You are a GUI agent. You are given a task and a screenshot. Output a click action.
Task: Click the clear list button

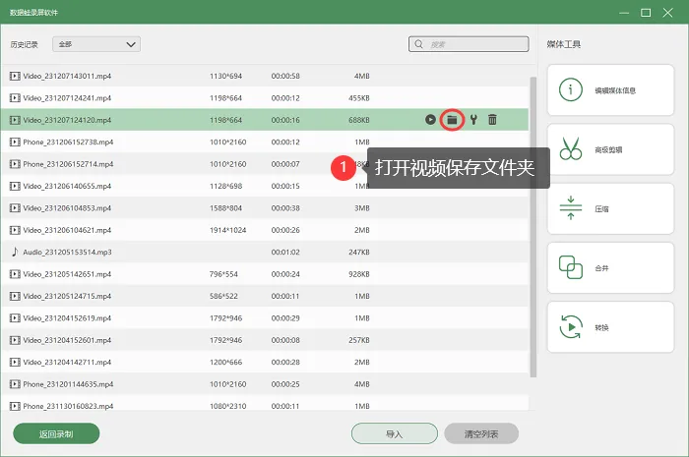[x=481, y=433]
